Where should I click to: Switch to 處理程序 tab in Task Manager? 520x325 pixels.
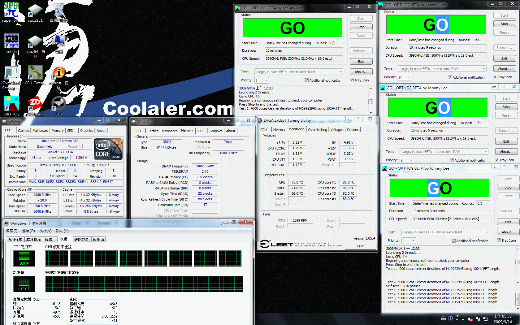[x=33, y=240]
